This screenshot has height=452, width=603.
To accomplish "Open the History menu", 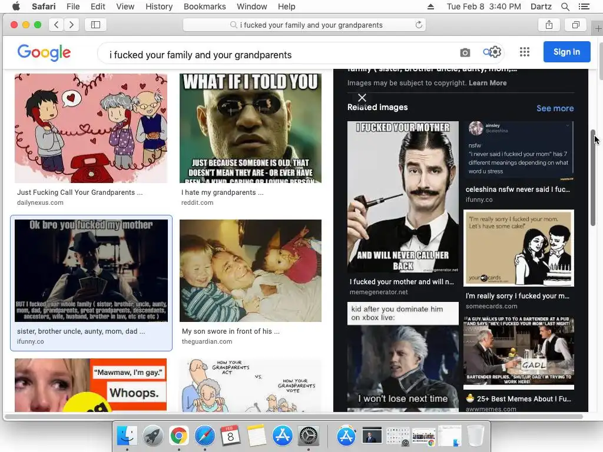I will (159, 6).
